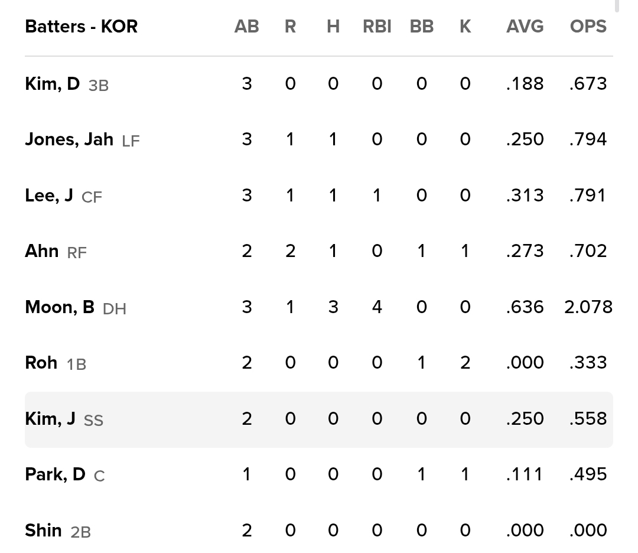Image resolution: width=638 pixels, height=553 pixels.
Task: Click Moon, B's 4 RBI cell
Action: [377, 307]
